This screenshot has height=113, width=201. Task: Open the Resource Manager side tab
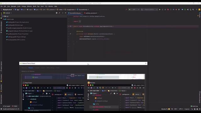click(x=1, y=27)
